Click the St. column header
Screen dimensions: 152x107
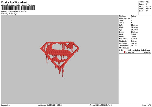[128, 50]
